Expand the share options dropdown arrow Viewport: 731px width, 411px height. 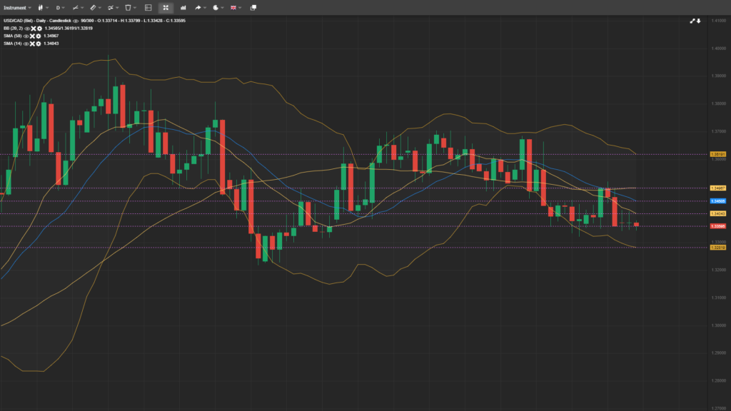[205, 7]
